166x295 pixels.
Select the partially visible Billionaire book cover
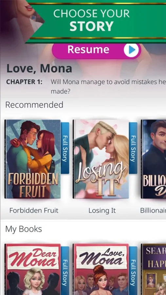(x=154, y=159)
